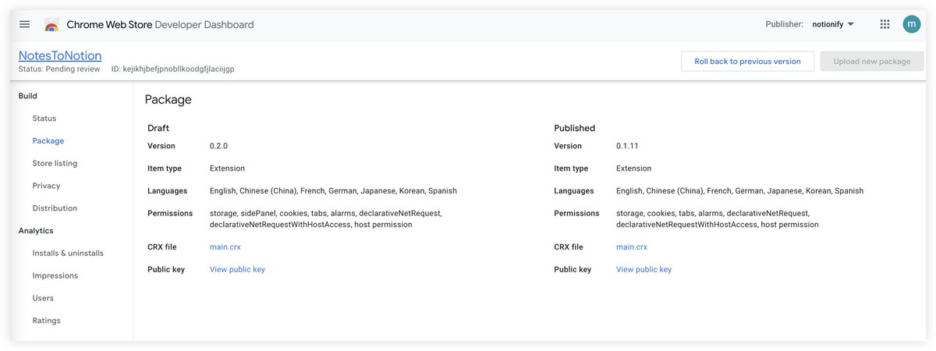936x351 pixels.
Task: View public key for Draft version
Action: [x=237, y=270]
